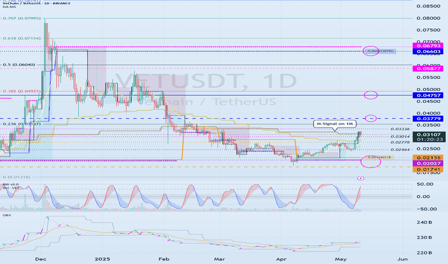The height and width of the screenshot is (264, 448).
Task: Click 0.04000 on the price axis
Action: (x=428, y=113)
